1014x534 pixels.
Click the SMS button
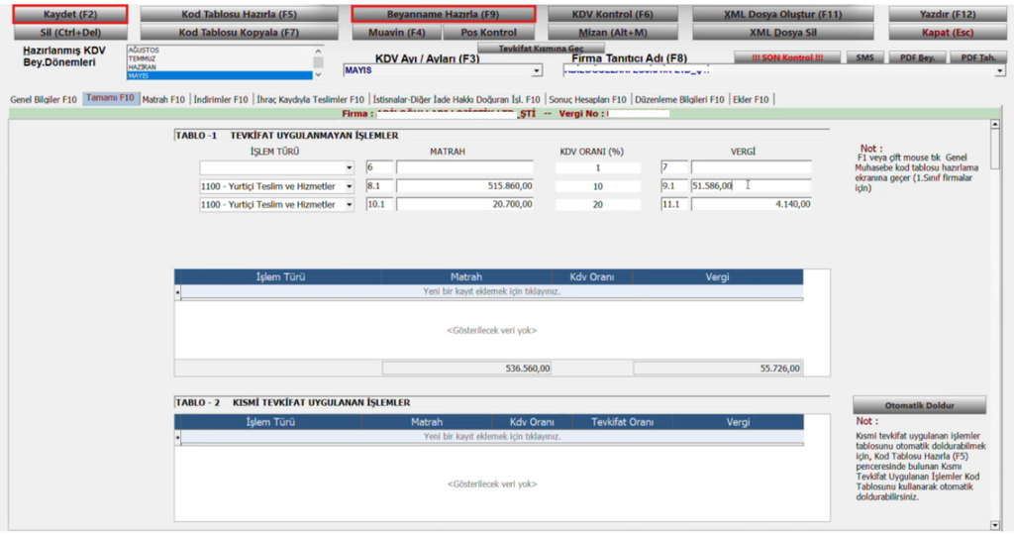click(x=864, y=57)
